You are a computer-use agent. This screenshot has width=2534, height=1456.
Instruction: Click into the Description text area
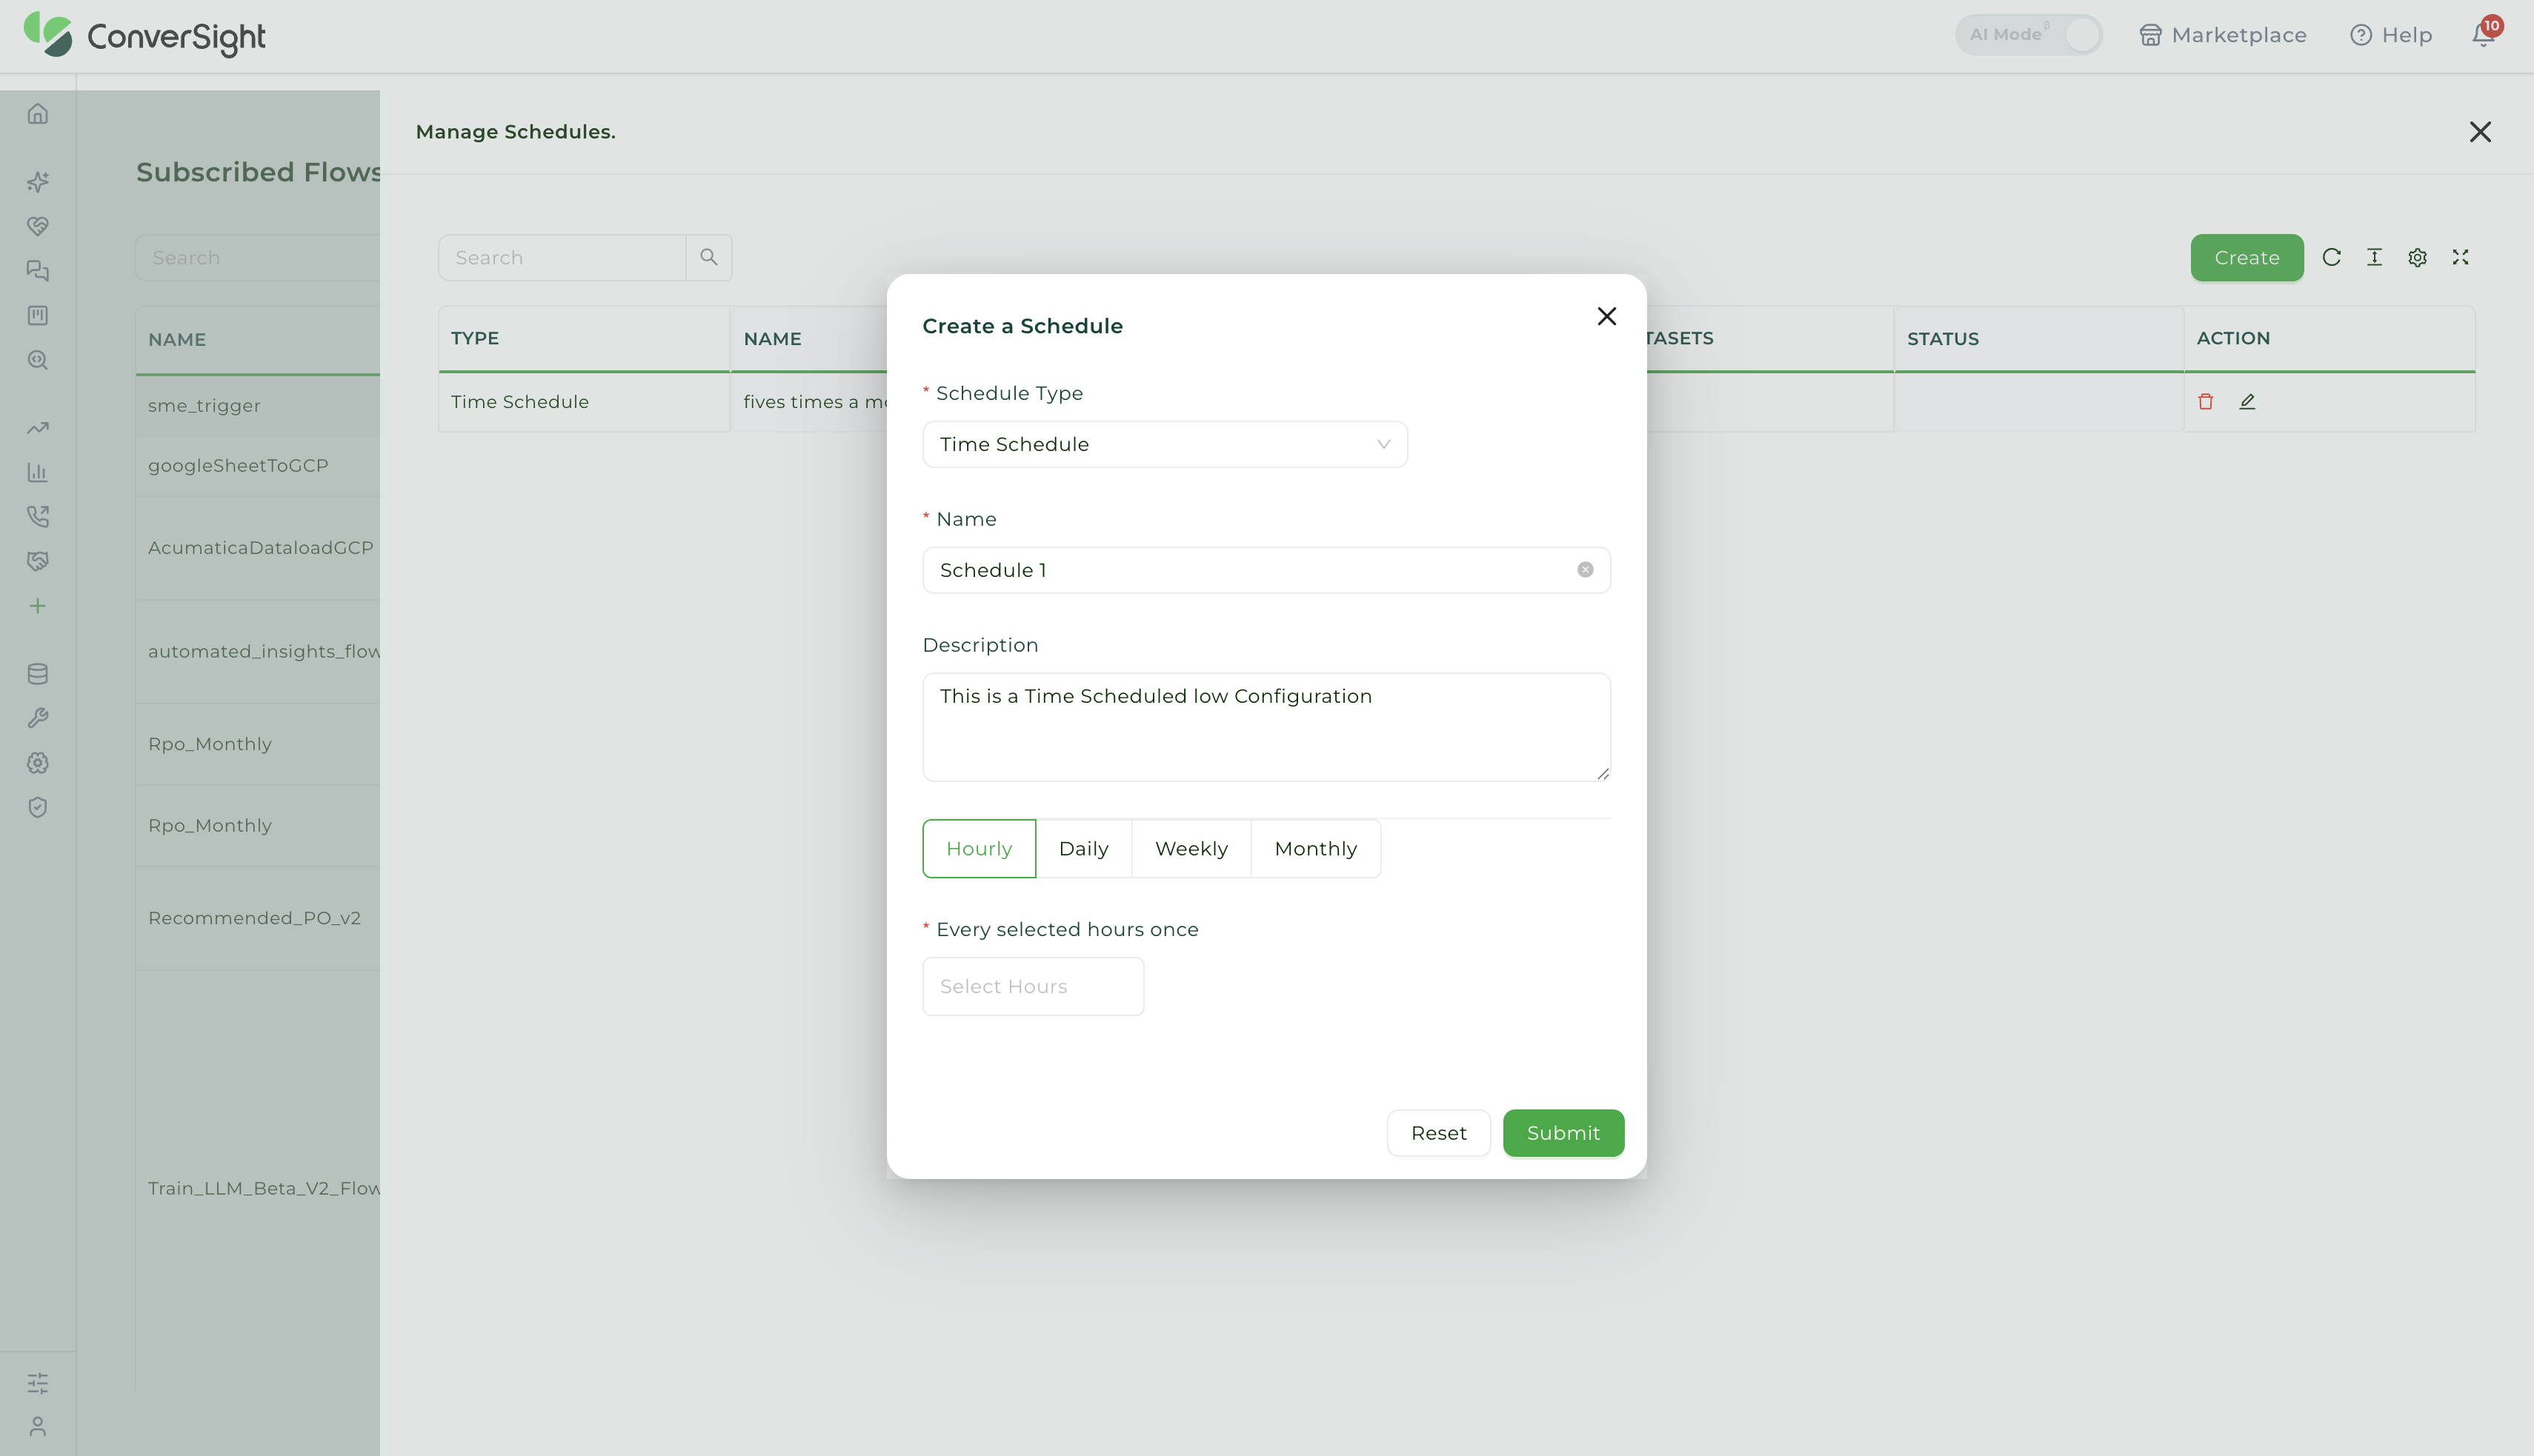coord(1266,727)
